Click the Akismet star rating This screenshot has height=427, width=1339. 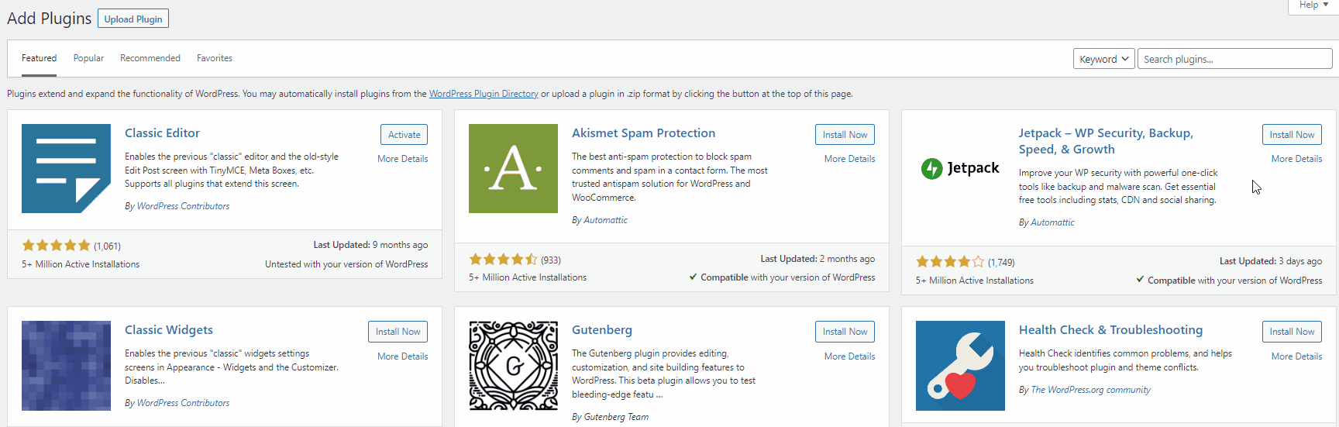[503, 260]
